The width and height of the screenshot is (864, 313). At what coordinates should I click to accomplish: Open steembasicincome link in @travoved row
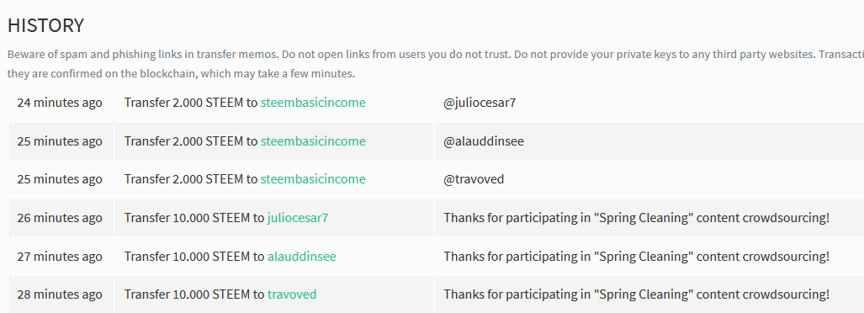313,179
